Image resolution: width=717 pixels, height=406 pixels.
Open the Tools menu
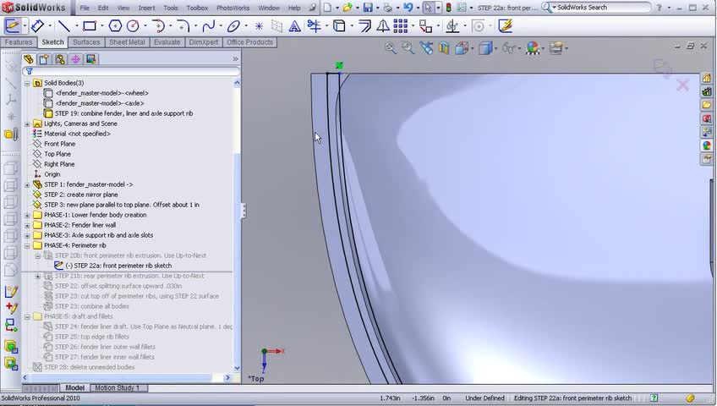pyautogui.click(x=171, y=8)
